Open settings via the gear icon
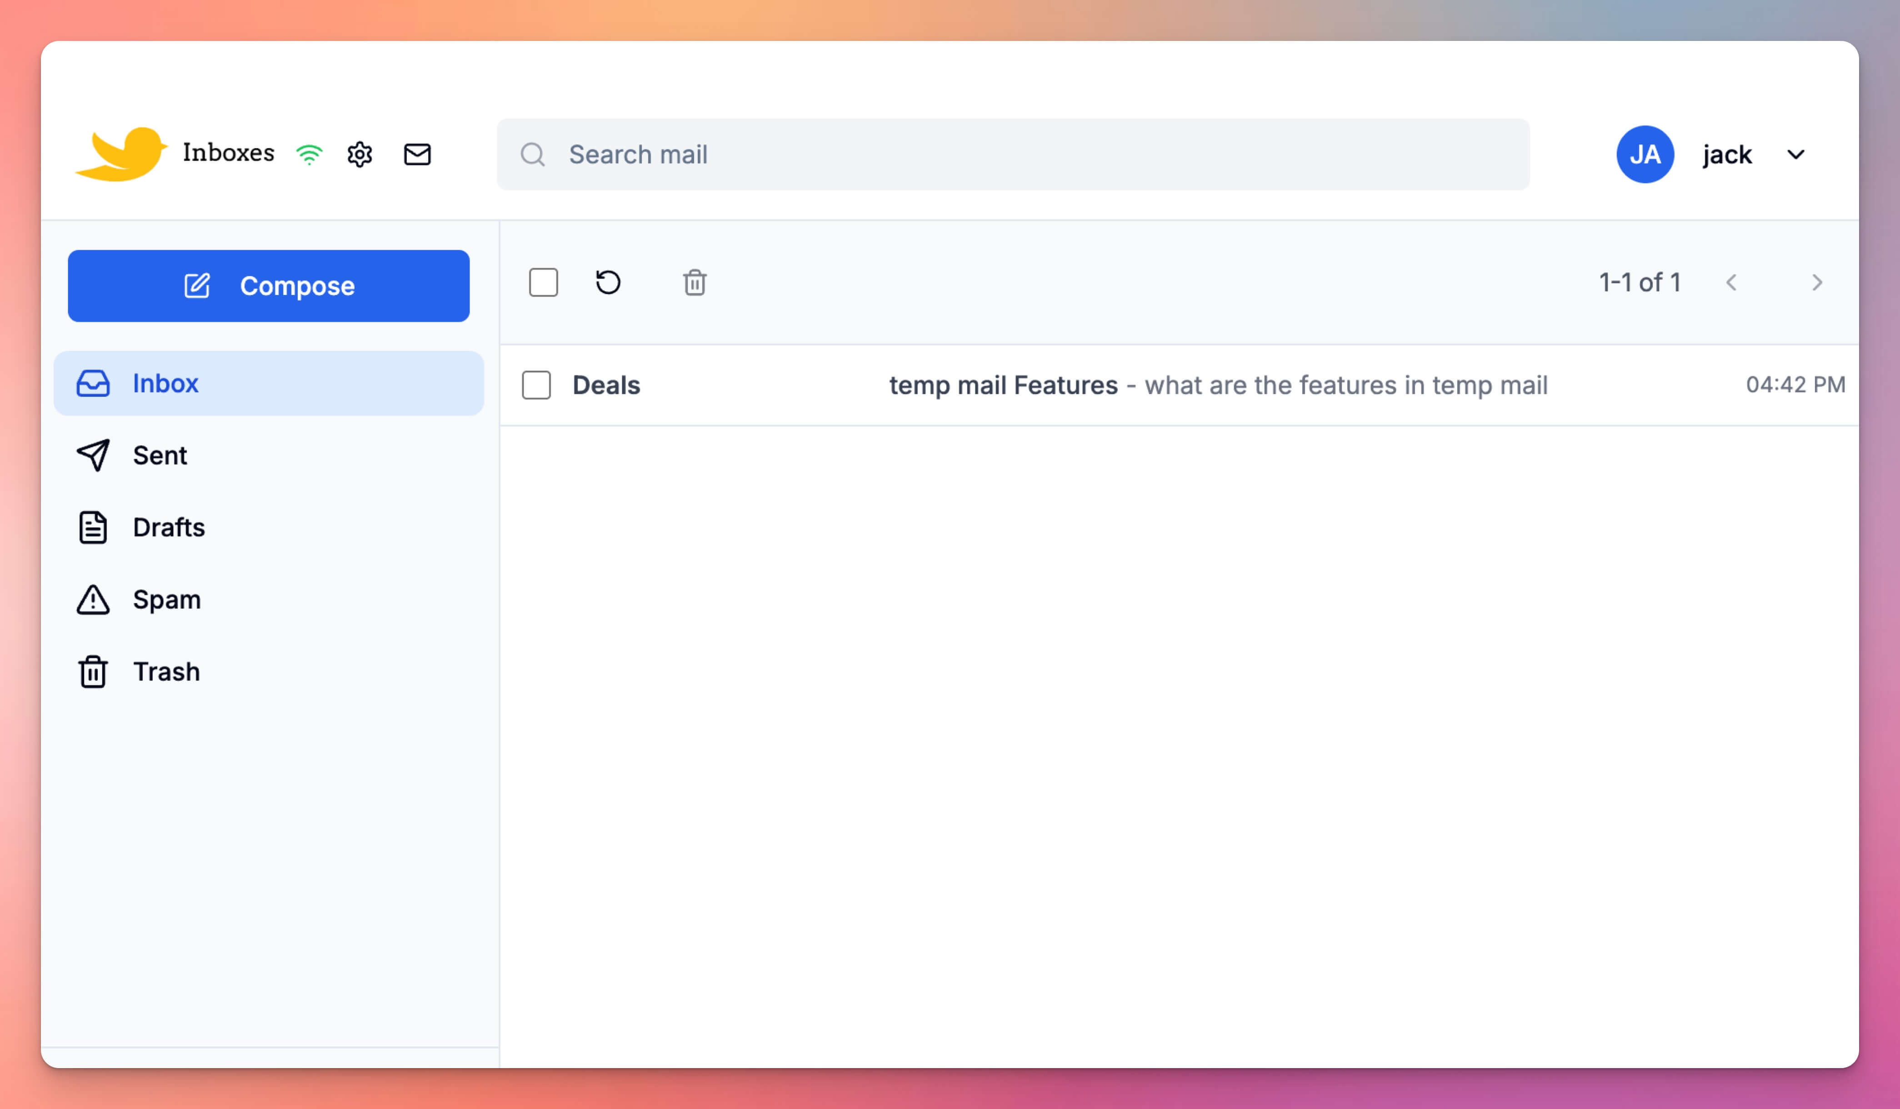 [x=360, y=154]
